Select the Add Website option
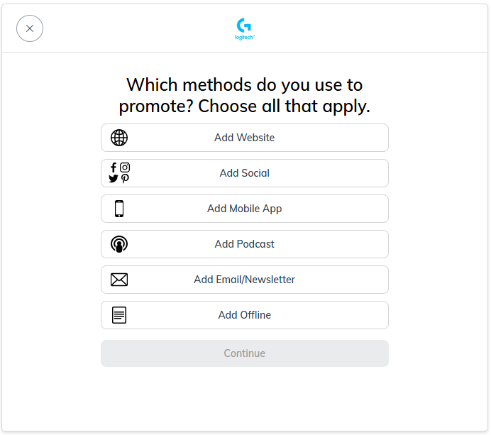Viewport: 491px width, 435px height. point(244,138)
